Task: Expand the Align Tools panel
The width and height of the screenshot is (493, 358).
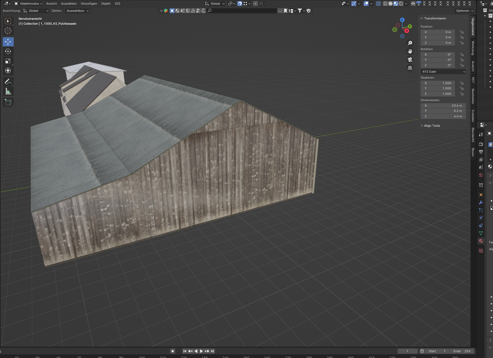Action: [432, 126]
